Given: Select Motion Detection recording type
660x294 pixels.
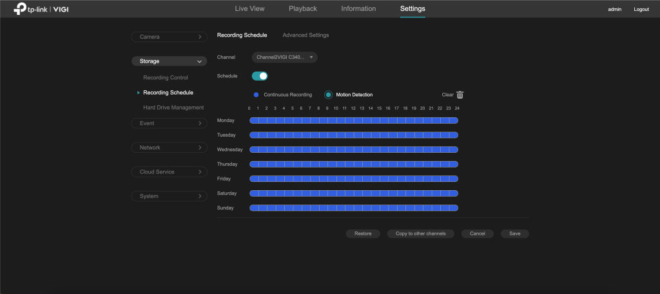Looking at the screenshot, I should (328, 95).
